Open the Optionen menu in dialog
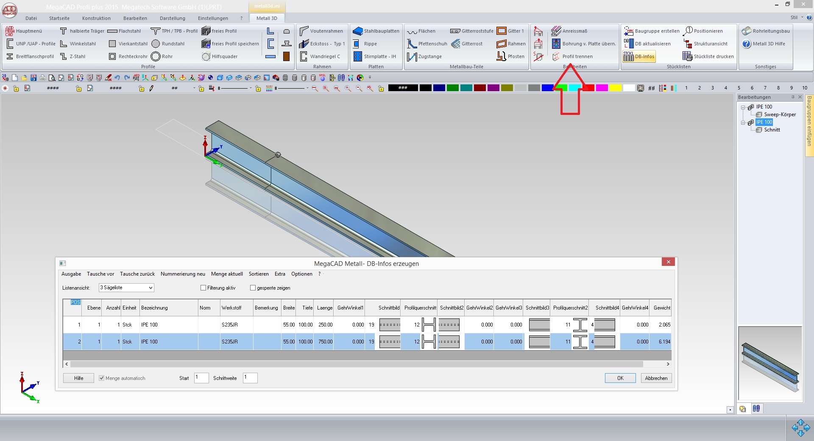 tap(302, 274)
